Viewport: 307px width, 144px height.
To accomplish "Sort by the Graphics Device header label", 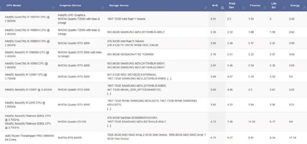I will [70, 5].
